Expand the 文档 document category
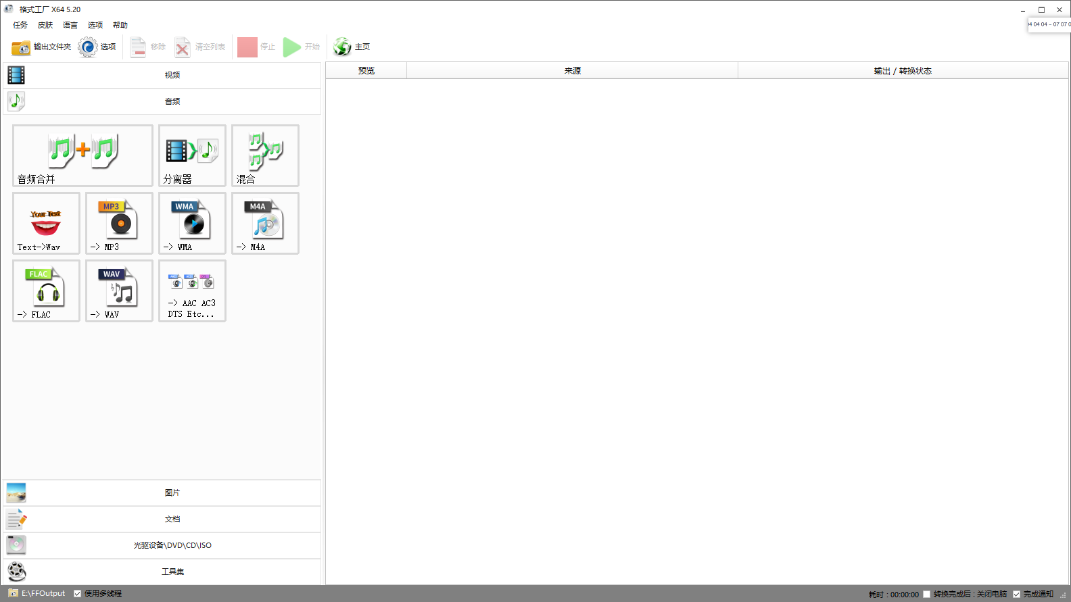The height and width of the screenshot is (602, 1071). (162, 519)
